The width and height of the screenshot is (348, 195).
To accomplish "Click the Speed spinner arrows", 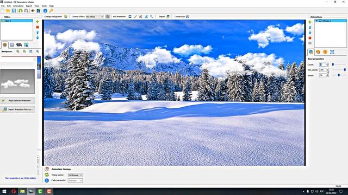I will (x=327, y=75).
